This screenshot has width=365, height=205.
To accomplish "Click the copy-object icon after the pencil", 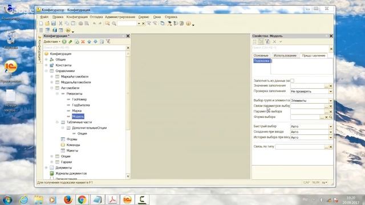I will [x=76, y=42].
